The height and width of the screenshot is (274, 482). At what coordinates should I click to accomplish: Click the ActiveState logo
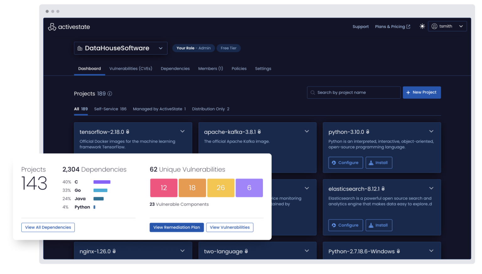coord(52,27)
